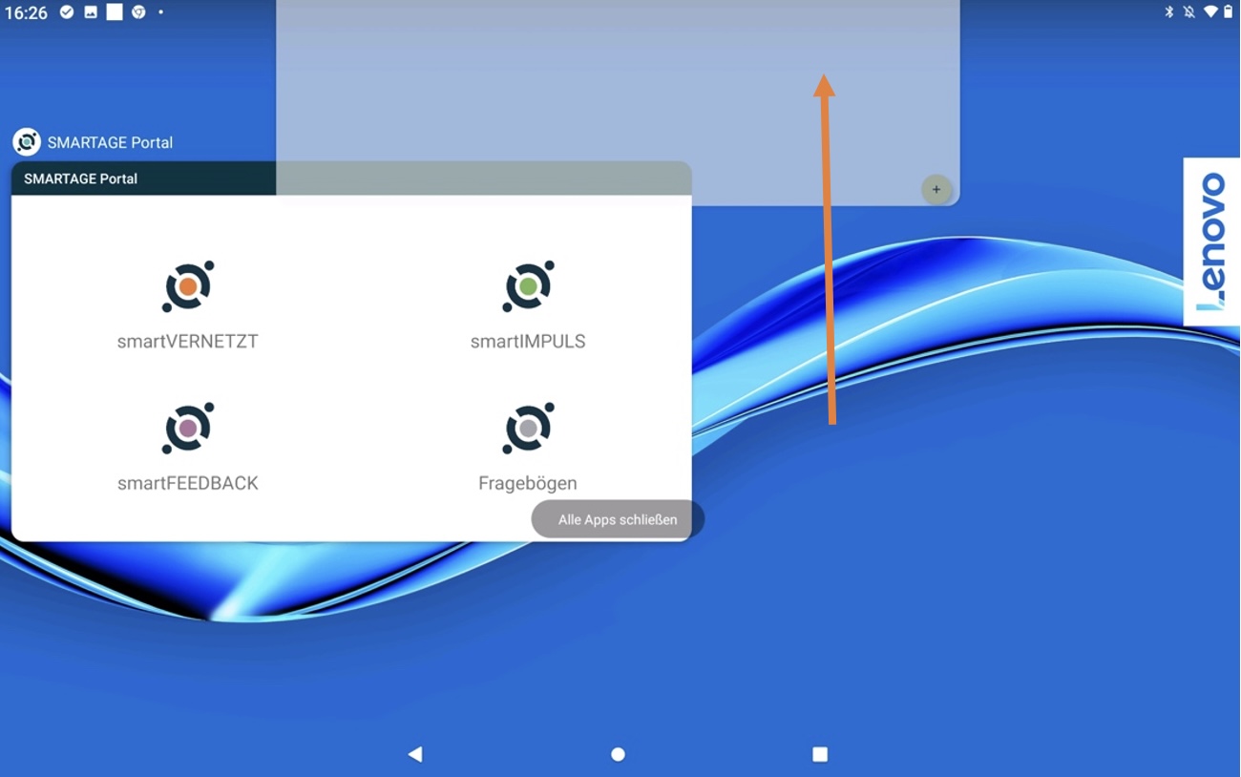Screen dimensions: 1241x777
Task: Tap the image notification icon in status bar
Action: click(x=91, y=12)
